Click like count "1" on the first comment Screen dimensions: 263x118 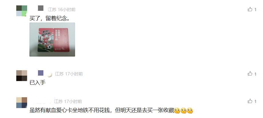255,10
